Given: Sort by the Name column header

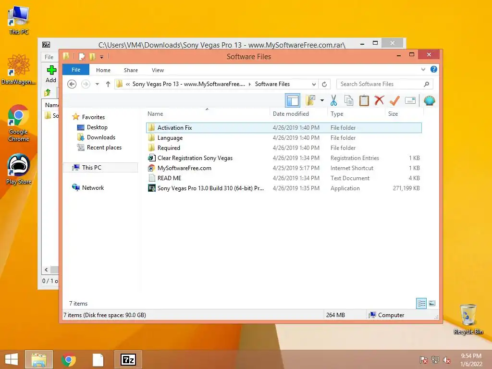Looking at the screenshot, I should pos(207,113).
